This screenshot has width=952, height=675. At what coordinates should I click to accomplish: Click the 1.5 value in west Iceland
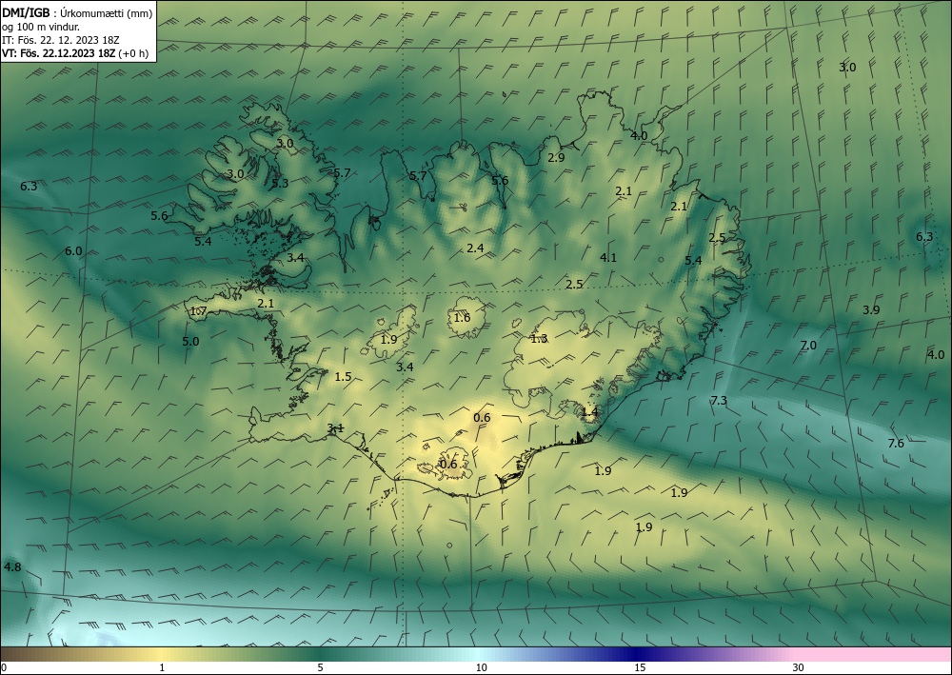coord(343,377)
